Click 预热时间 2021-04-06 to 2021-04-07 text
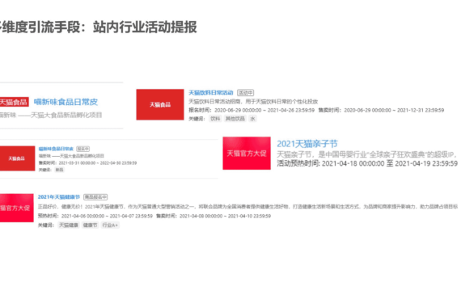 (95, 216)
